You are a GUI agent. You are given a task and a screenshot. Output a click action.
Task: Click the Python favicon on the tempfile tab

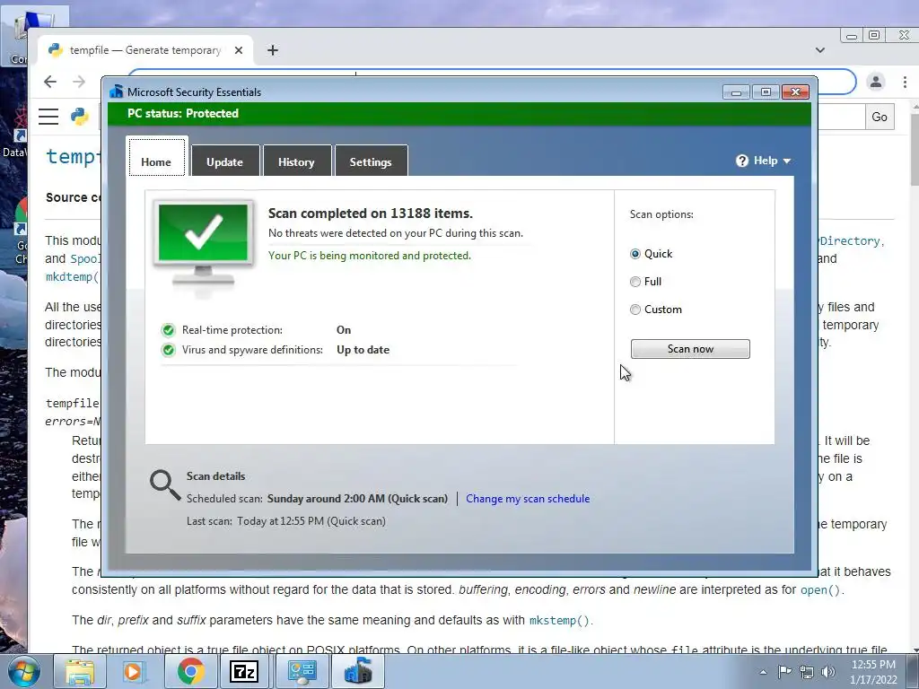coord(56,50)
